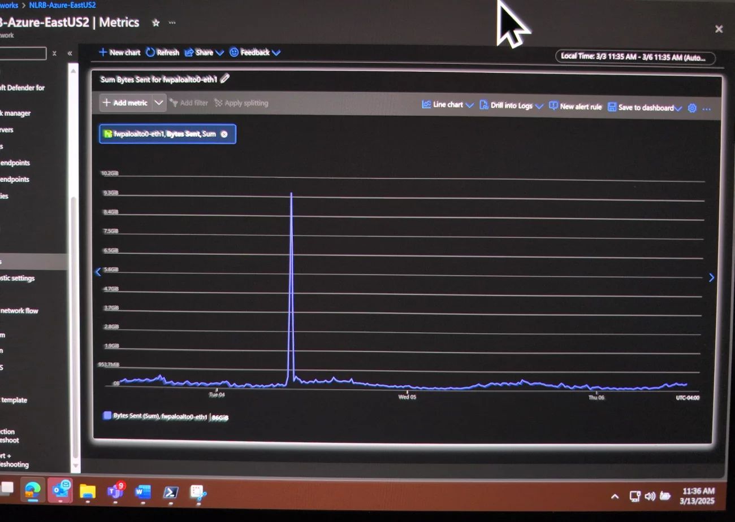Create a New alert rule

[x=575, y=106]
